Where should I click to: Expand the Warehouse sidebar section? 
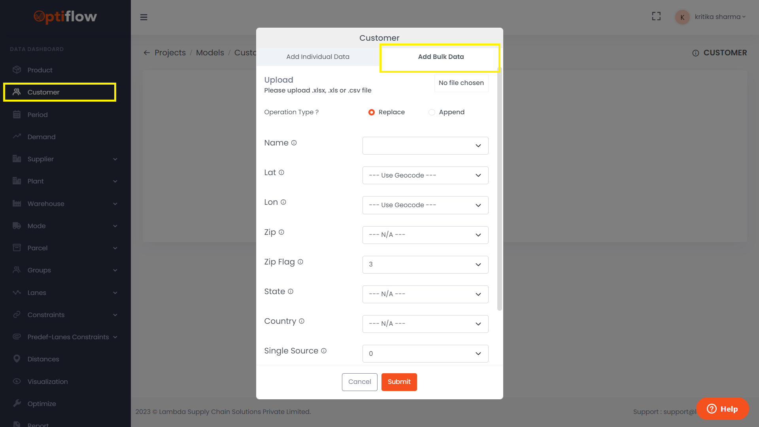click(x=46, y=204)
